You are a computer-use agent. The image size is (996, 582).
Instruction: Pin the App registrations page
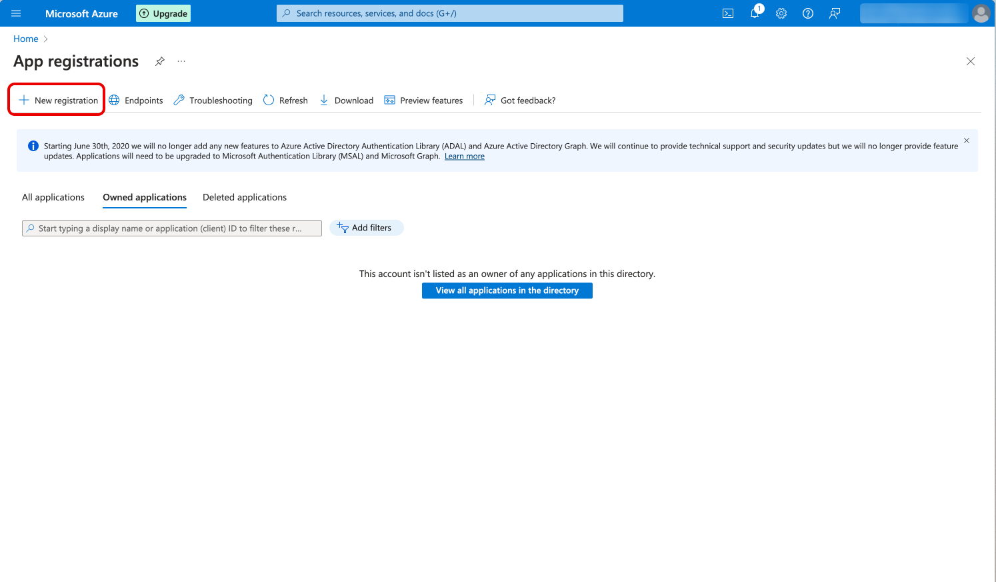160,61
